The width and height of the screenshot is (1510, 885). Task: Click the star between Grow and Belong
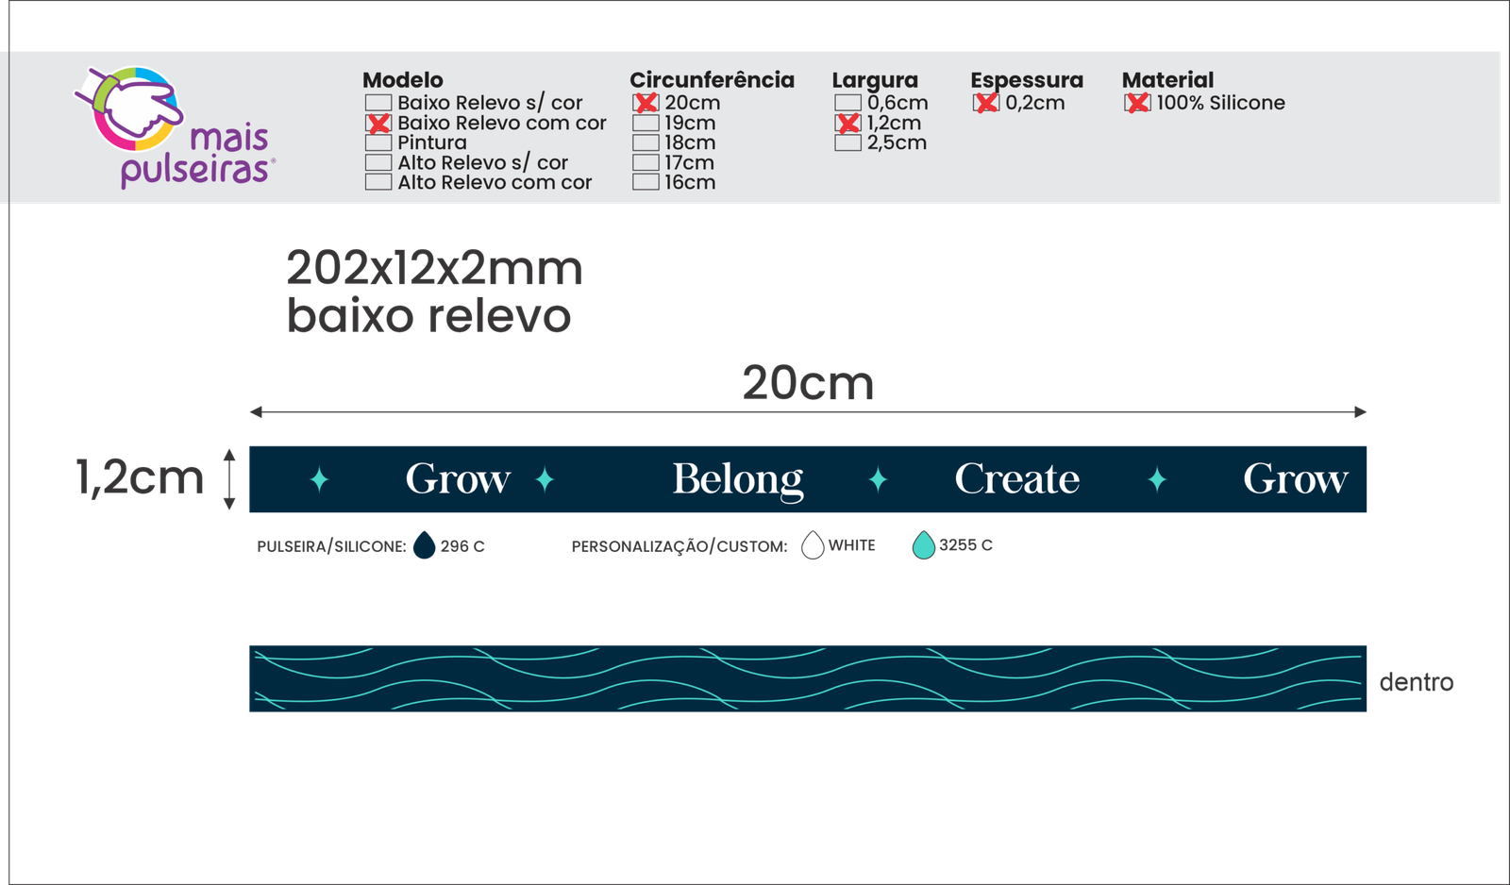point(545,479)
